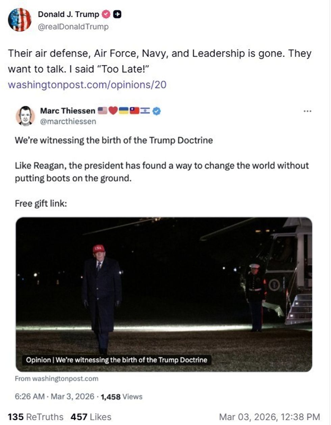Screen dimensions: 331x425
Task: Click the US flag emoji after Marc Thiessen
Action: (103, 111)
